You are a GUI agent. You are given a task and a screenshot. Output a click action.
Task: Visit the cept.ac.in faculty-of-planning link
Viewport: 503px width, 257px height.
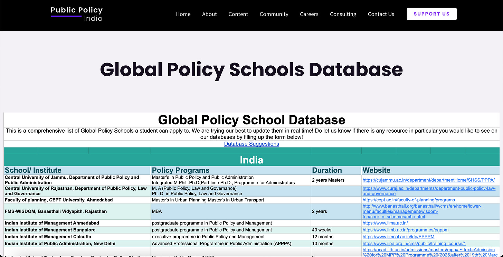409,200
